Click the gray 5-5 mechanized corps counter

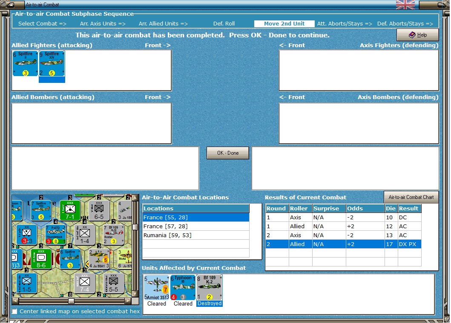[113, 283]
